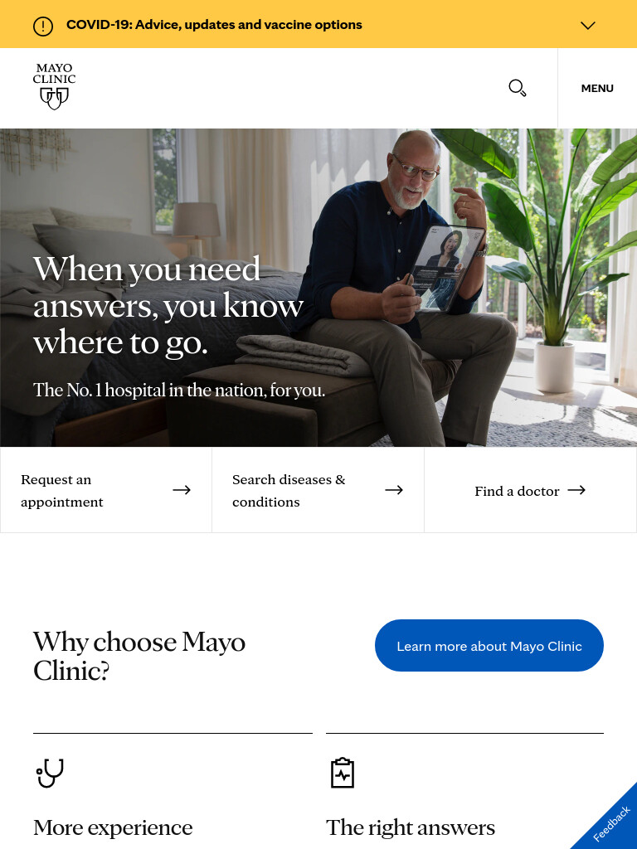Open the search magnifier icon
This screenshot has height=849, width=637.
pyautogui.click(x=518, y=88)
